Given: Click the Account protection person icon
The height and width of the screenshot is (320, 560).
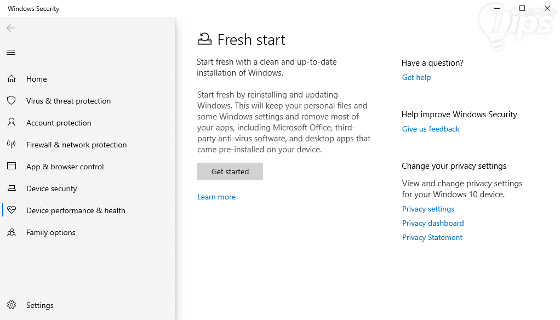Looking at the screenshot, I should pos(11,123).
